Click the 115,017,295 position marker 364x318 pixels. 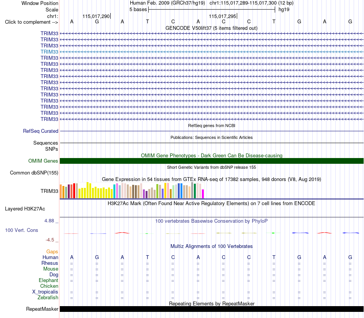[x=223, y=16]
